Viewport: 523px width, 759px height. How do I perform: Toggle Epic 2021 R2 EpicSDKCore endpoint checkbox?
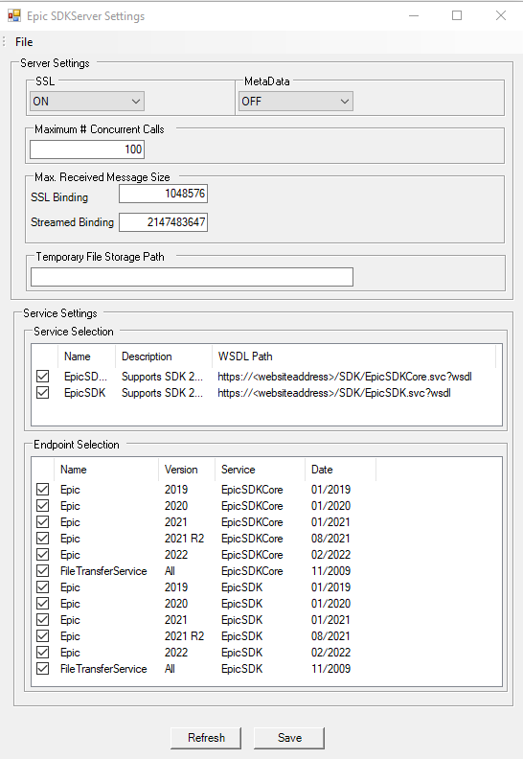click(42, 539)
